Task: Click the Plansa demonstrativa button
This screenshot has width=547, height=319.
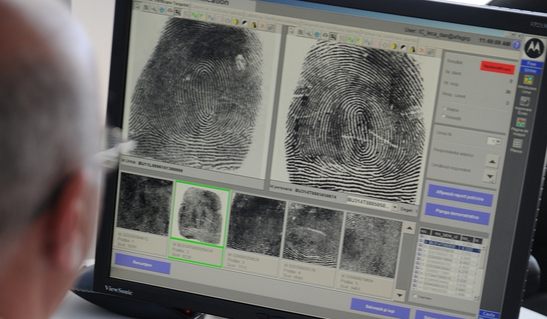Action: point(458,214)
